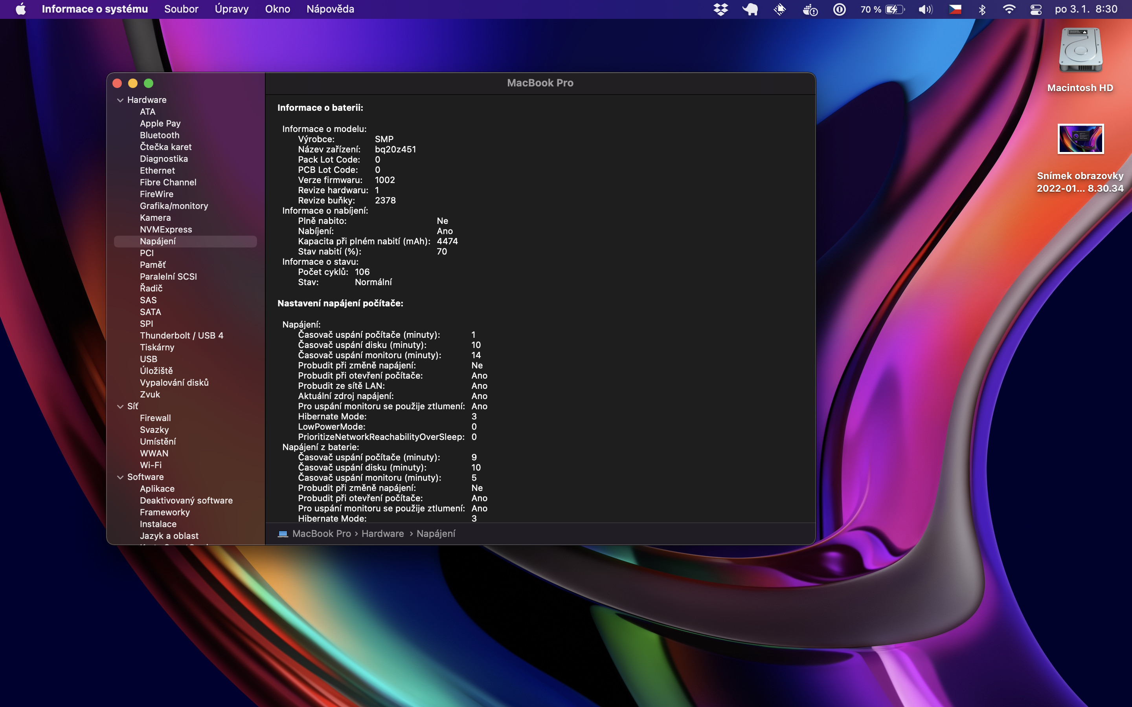The height and width of the screenshot is (707, 1132).
Task: Select Grafika/monitory in the sidebar
Action: (x=174, y=206)
